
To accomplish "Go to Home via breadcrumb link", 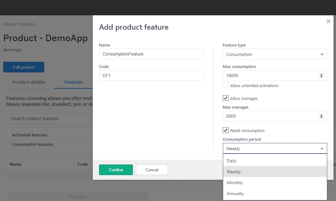I will coord(8,24).
